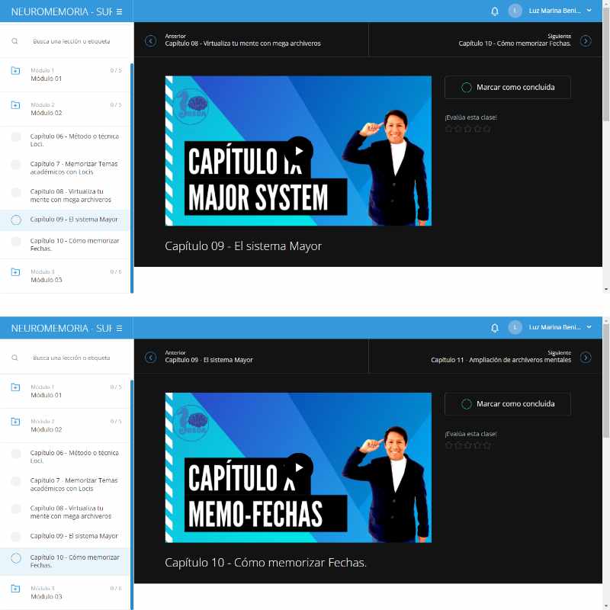Tick the completion circle beside Major System video

pyautogui.click(x=467, y=88)
